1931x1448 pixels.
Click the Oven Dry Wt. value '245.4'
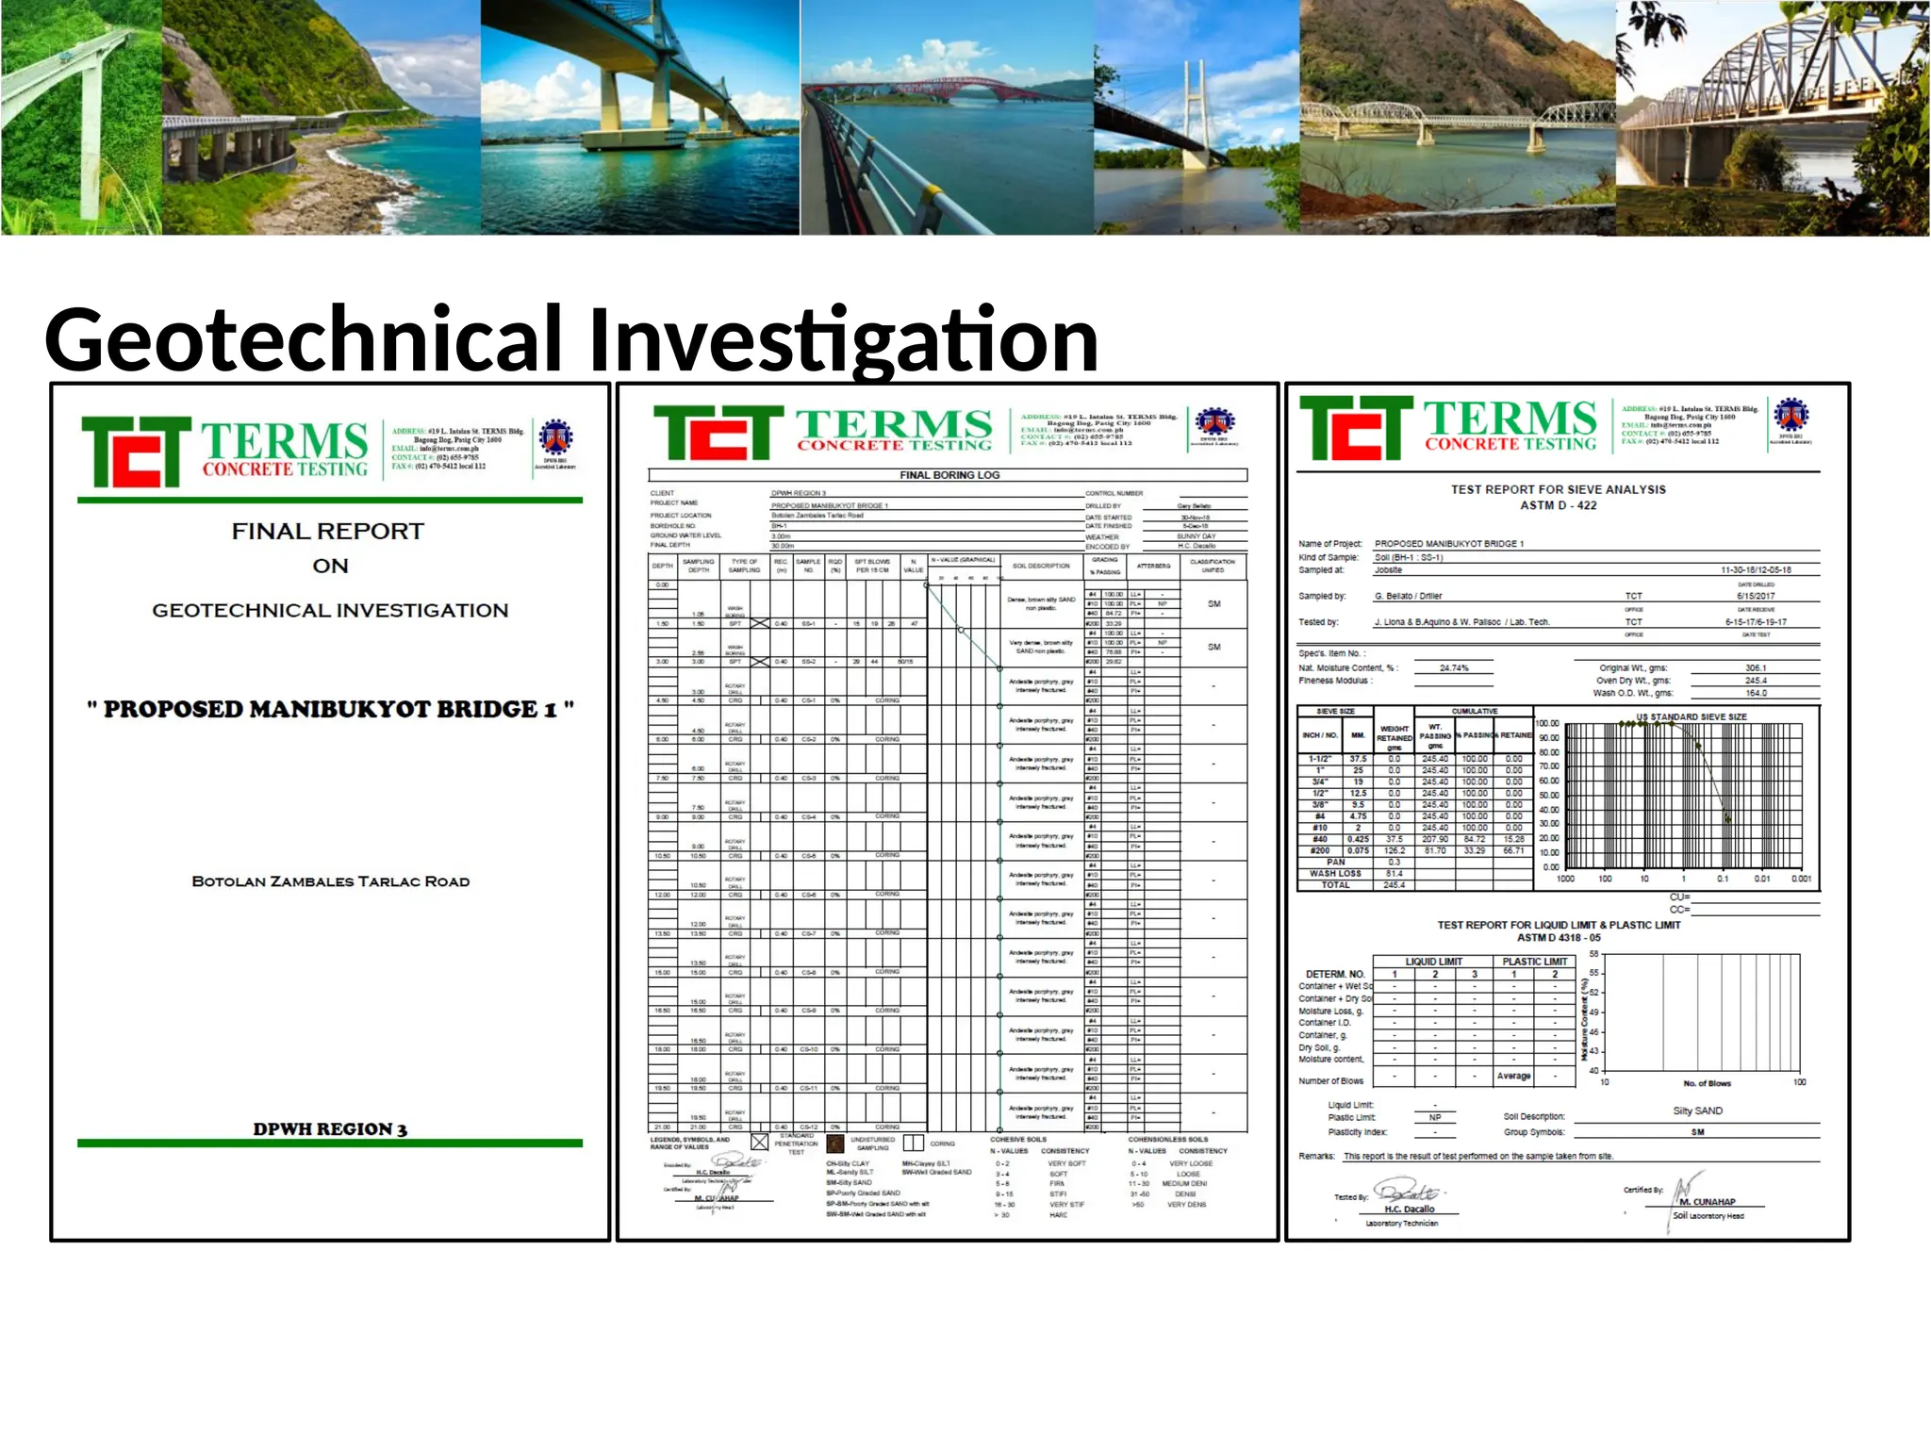[1756, 680]
